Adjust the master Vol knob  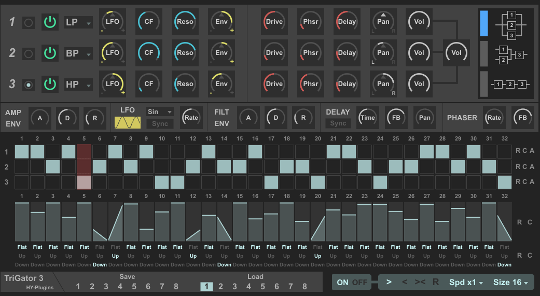[456, 53]
